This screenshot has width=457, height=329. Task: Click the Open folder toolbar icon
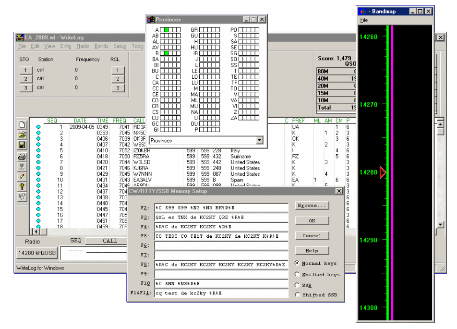pyautogui.click(x=22, y=134)
